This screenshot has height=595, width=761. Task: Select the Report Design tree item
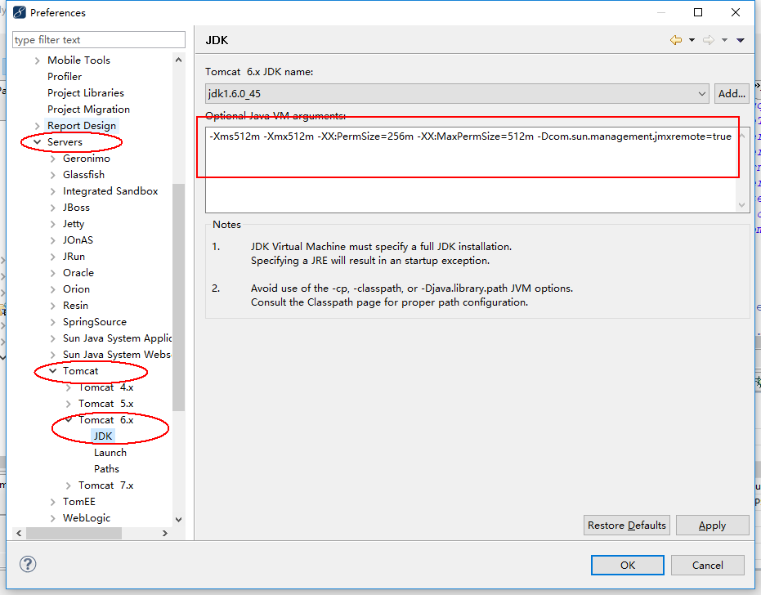click(82, 126)
